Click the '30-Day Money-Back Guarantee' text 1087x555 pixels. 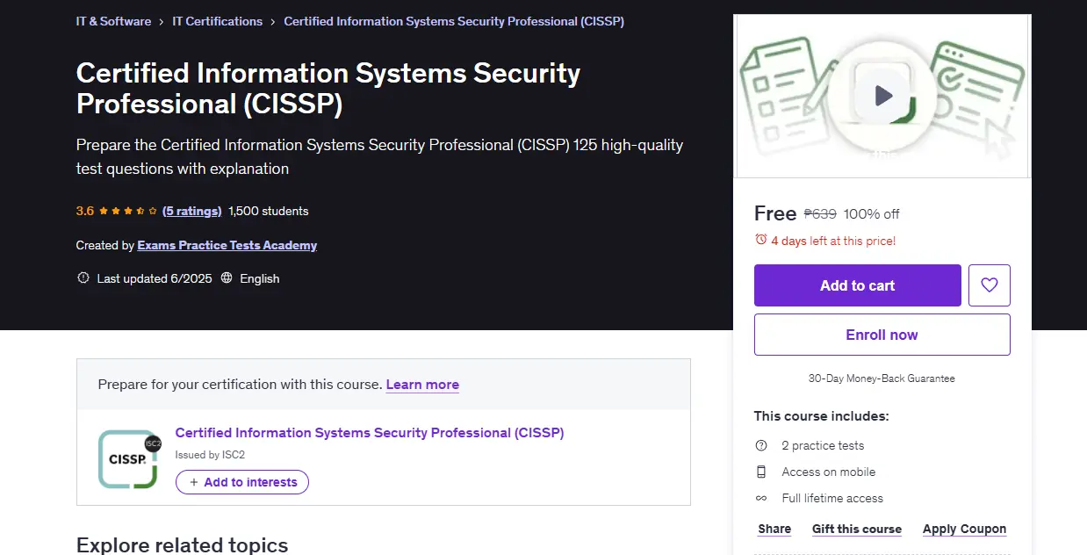(x=882, y=378)
